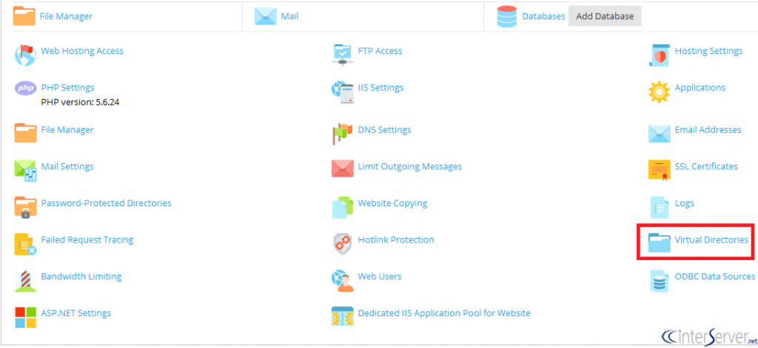Click the Failed Request Tracing icon
Viewport: 758px width, 348px height.
pos(26,244)
